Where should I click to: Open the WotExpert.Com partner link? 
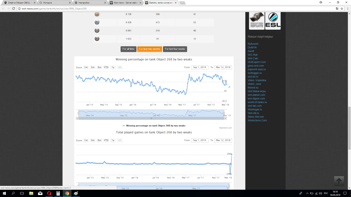coord(257,62)
